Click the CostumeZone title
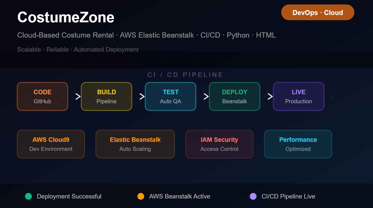 coord(66,17)
